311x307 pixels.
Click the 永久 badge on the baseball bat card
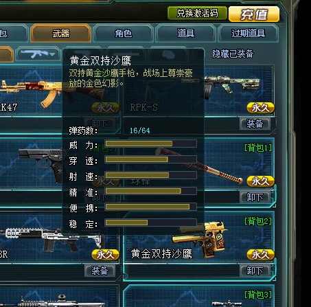click(x=261, y=181)
